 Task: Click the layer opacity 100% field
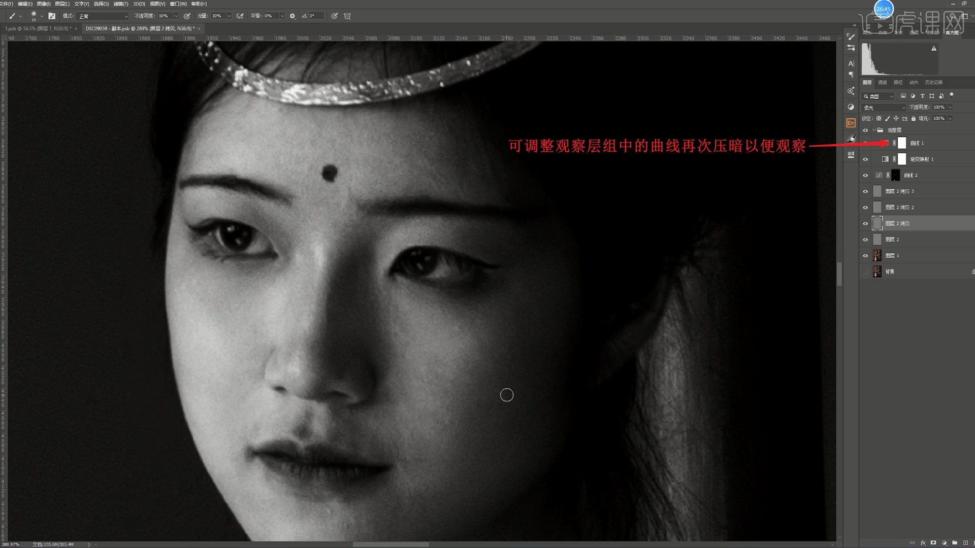[938, 107]
